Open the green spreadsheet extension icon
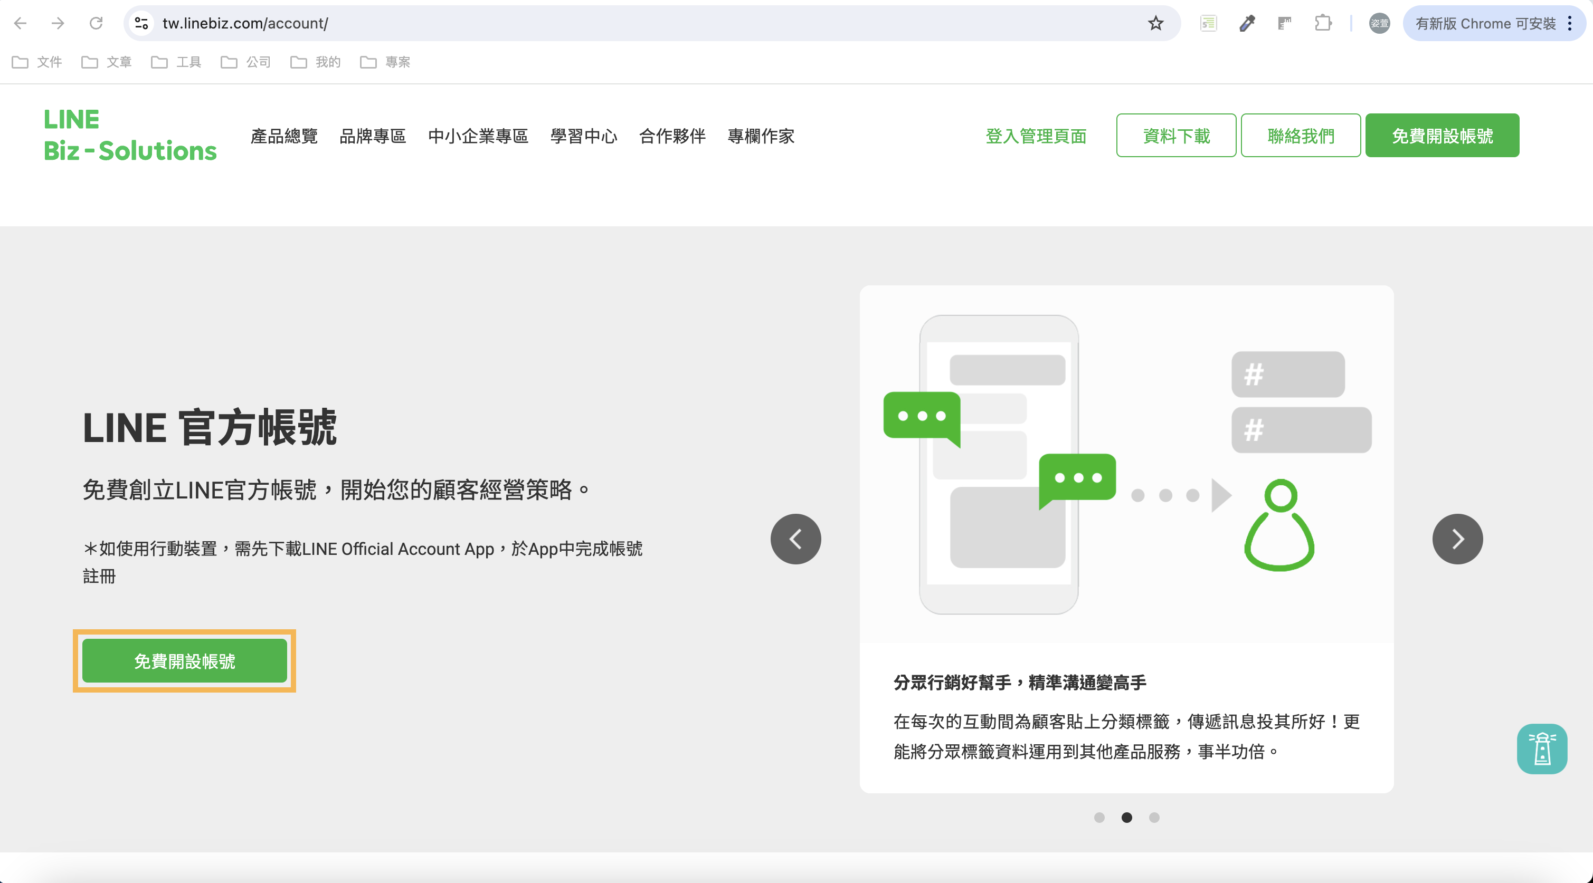Viewport: 1593px width, 883px height. (x=1208, y=24)
